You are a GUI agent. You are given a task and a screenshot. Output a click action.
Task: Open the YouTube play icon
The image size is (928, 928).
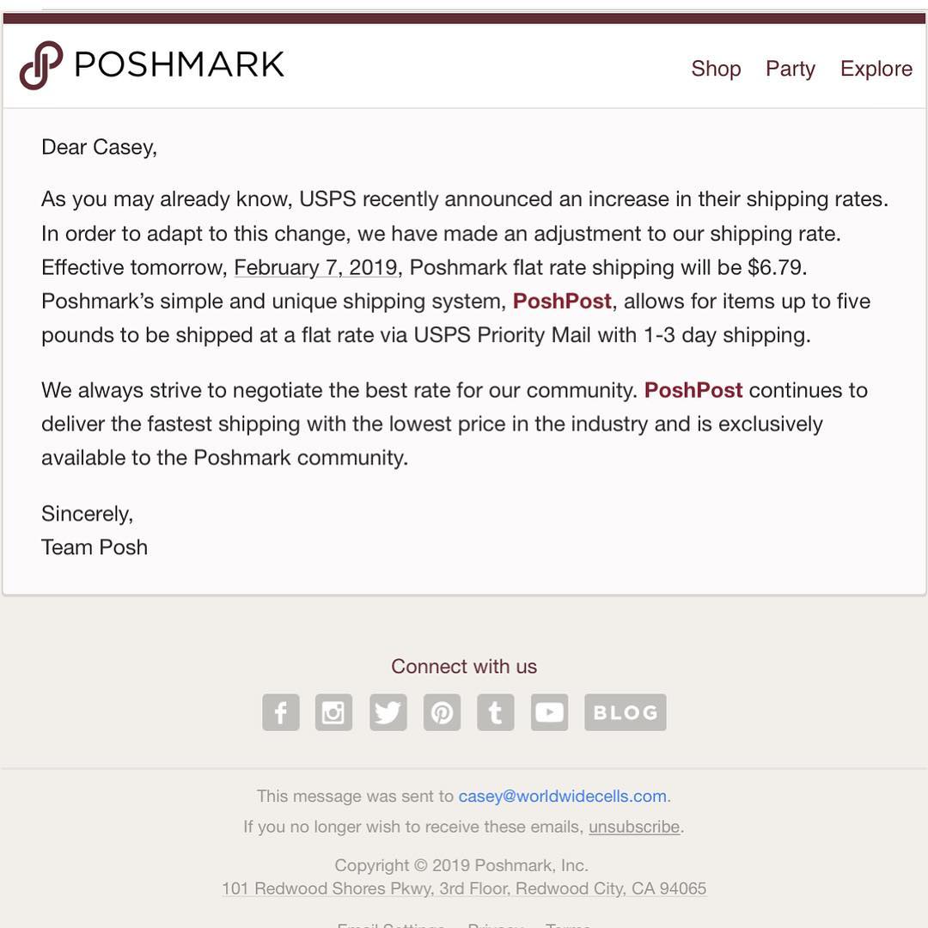pyautogui.click(x=549, y=712)
